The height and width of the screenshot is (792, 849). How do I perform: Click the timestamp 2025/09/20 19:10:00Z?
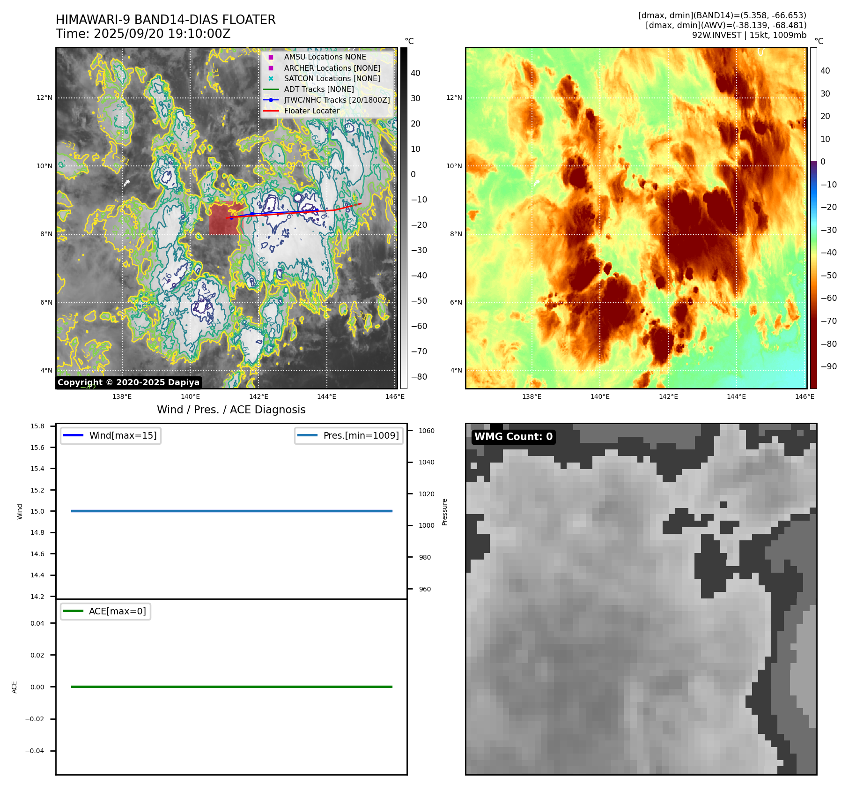coord(162,34)
